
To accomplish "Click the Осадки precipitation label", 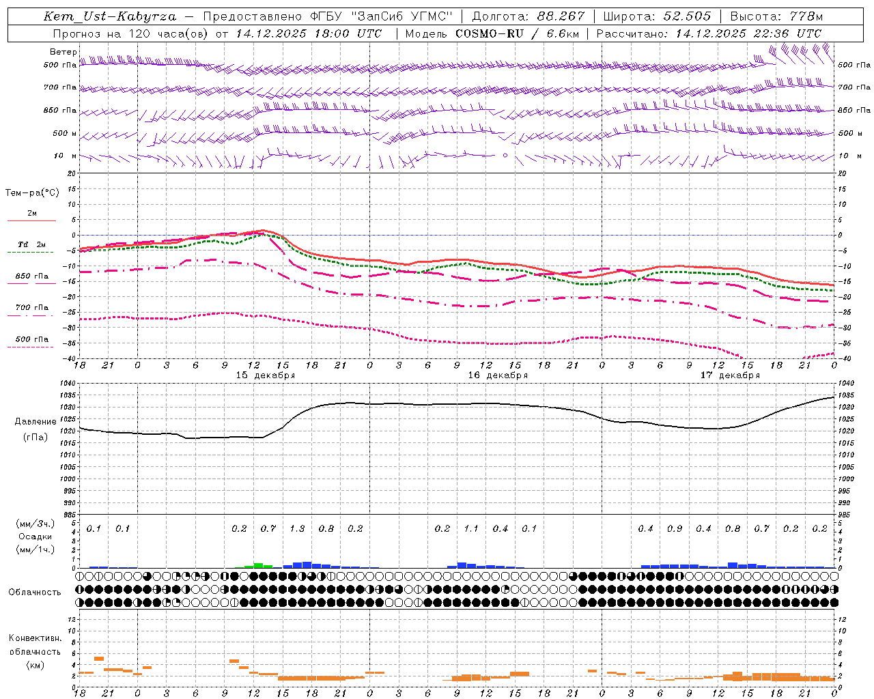I will (36, 537).
